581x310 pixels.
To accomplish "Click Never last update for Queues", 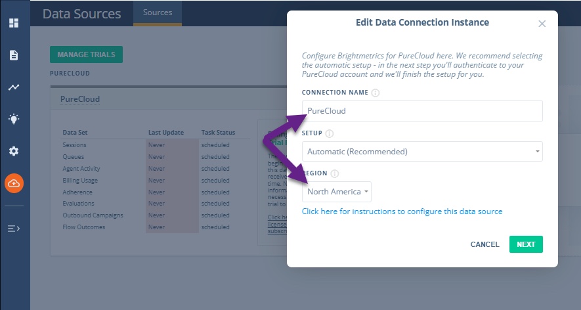I will pos(156,157).
